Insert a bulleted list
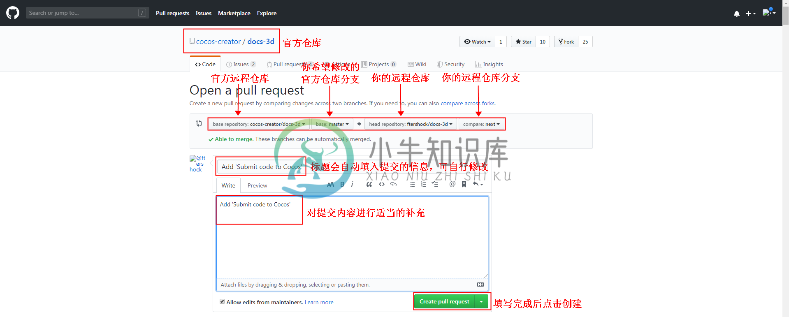Viewport: 789px width, 317px height. coord(412,184)
